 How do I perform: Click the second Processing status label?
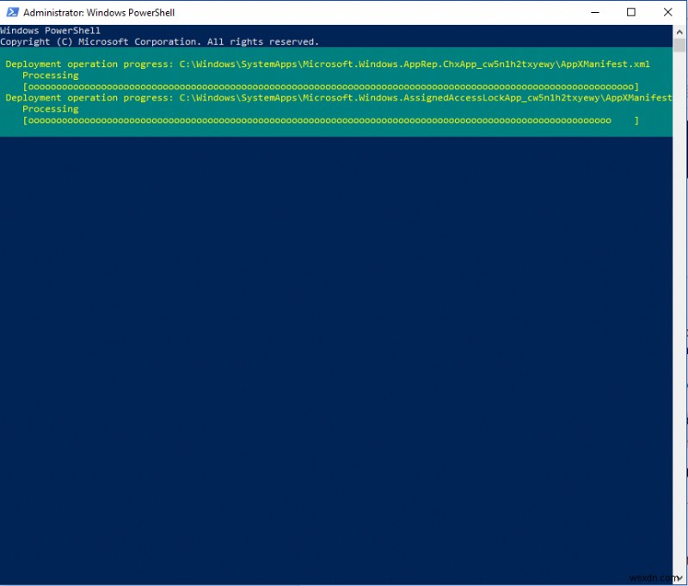(51, 108)
